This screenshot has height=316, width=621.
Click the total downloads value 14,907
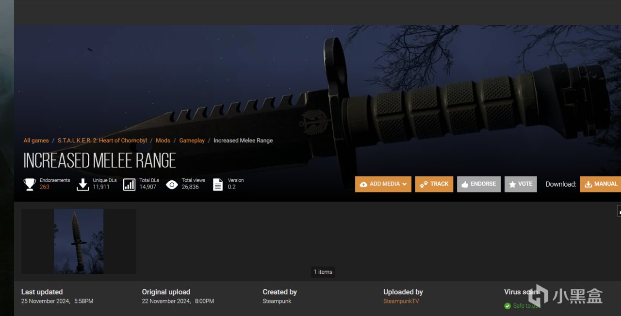[148, 187]
